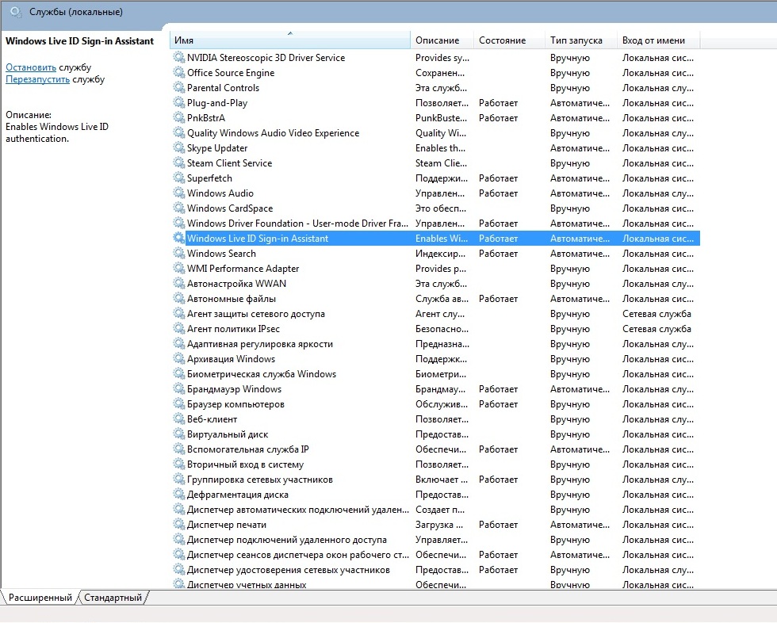Select the Windows Live ID Sign-in Assistant row
Image resolution: width=777 pixels, height=623 pixels.
coord(258,239)
